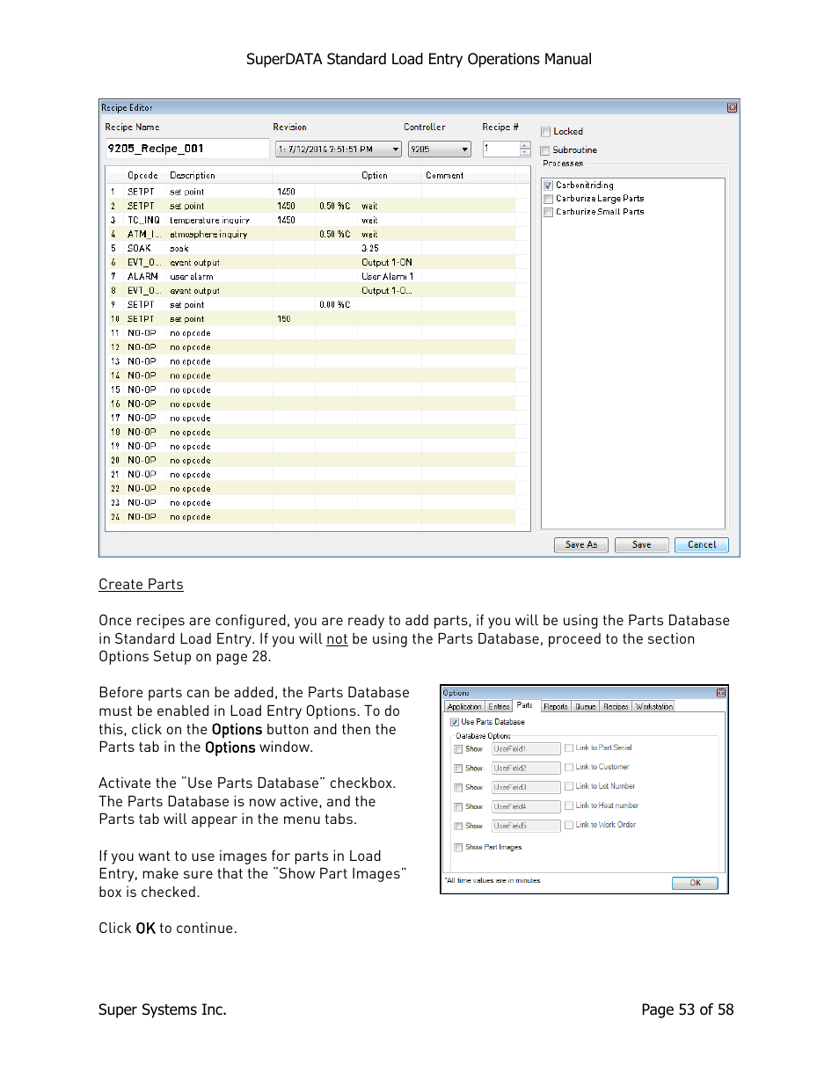Toggle Link to Work Order checkbox
The height and width of the screenshot is (1086, 839).
click(569, 826)
